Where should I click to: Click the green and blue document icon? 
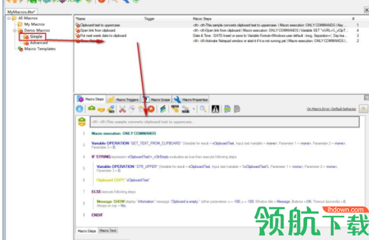[227, 109]
